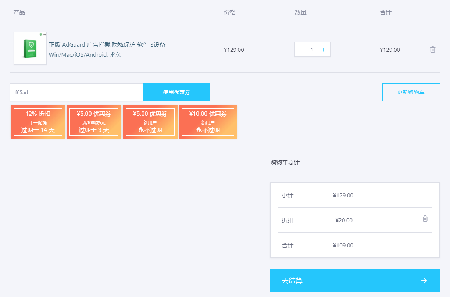Screen dimensions: 450x297
Task: Delete AdGuard product from cart
Action: pyautogui.click(x=433, y=50)
